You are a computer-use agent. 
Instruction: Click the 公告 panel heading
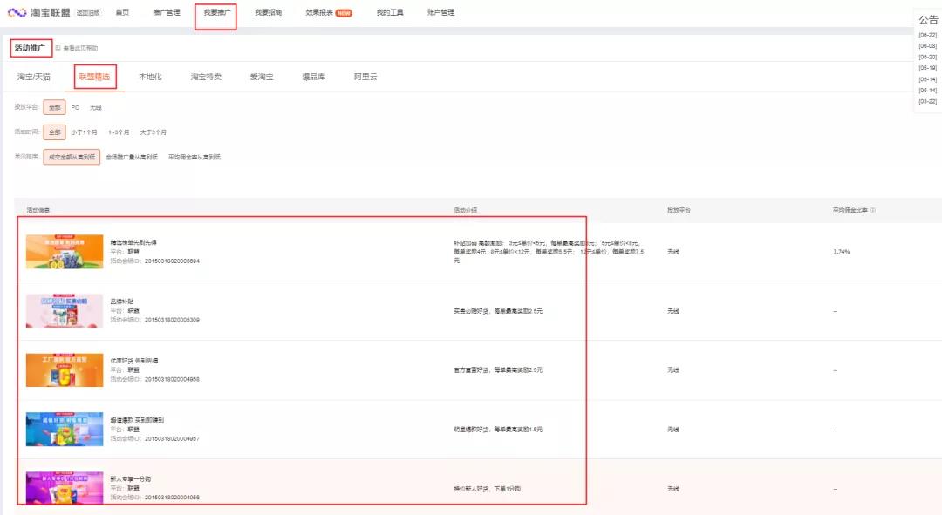928,20
